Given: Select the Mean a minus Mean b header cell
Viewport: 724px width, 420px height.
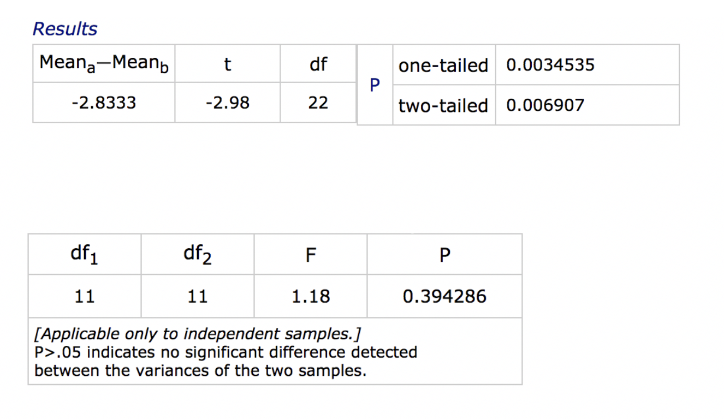Looking at the screenshot, I should pos(104,64).
